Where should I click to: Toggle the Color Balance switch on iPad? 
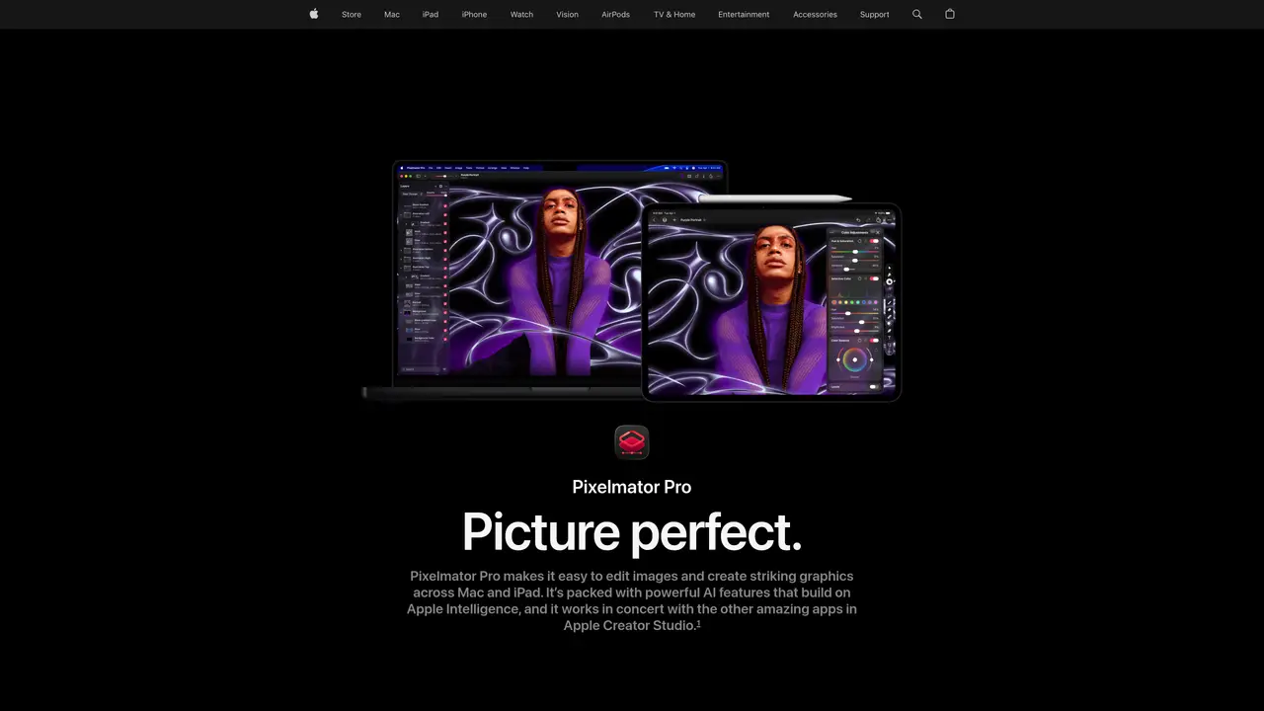(x=874, y=341)
